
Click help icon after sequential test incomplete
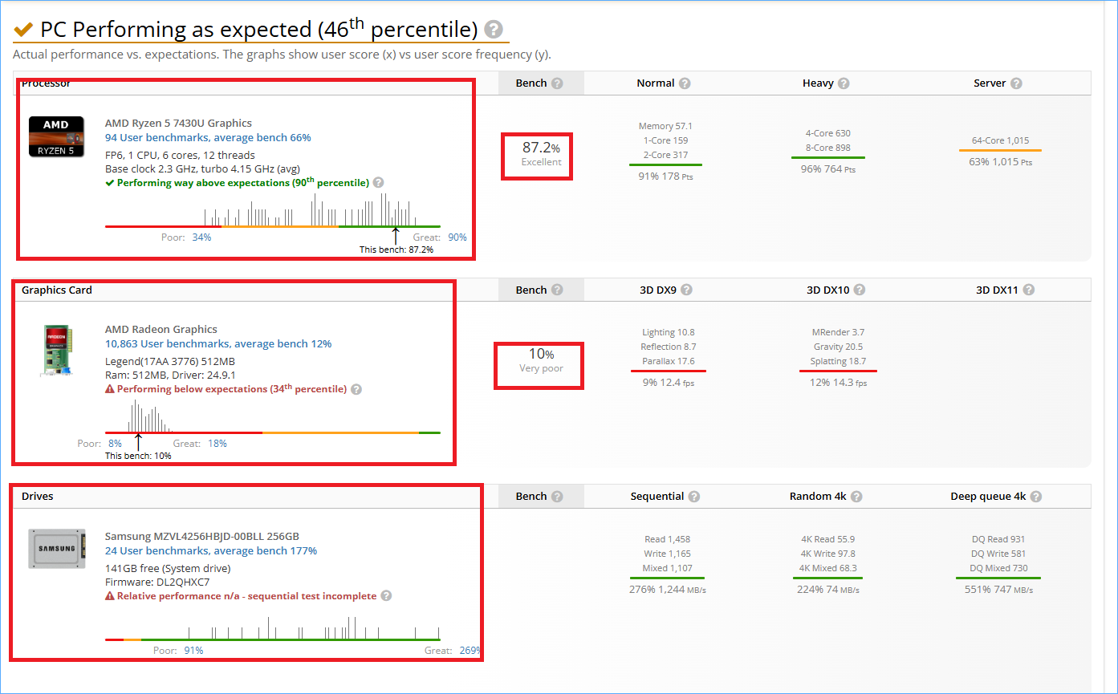click(x=386, y=596)
